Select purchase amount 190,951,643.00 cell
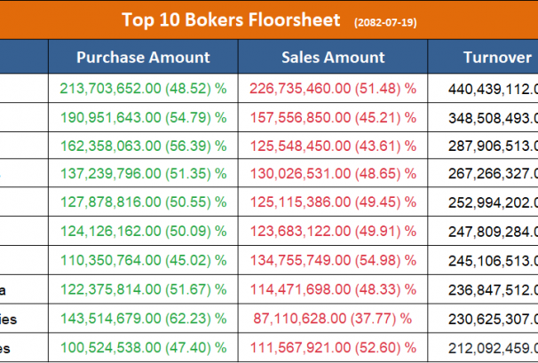The height and width of the screenshot is (363, 538). [x=143, y=117]
